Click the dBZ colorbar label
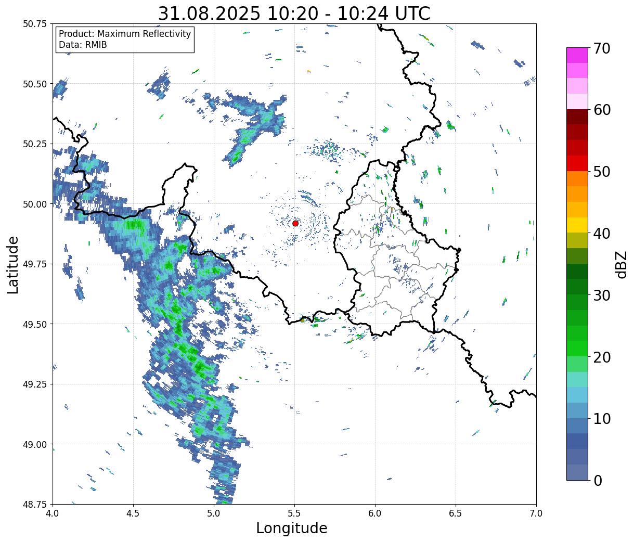This screenshot has height=541, width=634. [x=621, y=264]
